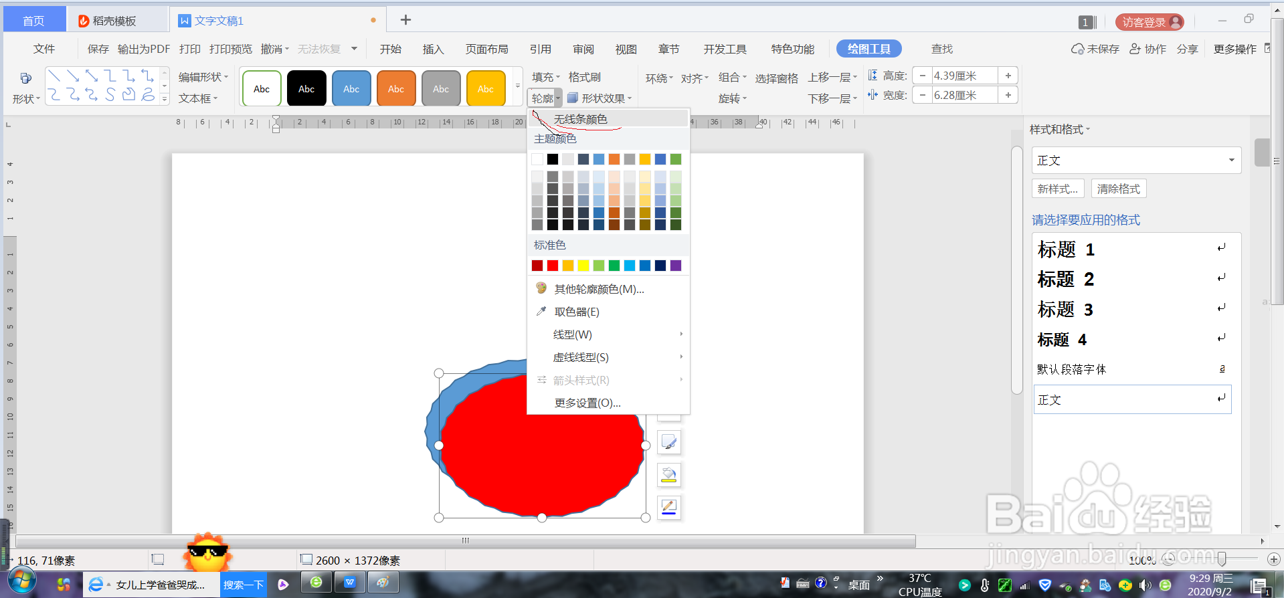Click the height value field
Screen dimensions: 1284x598
(965, 76)
